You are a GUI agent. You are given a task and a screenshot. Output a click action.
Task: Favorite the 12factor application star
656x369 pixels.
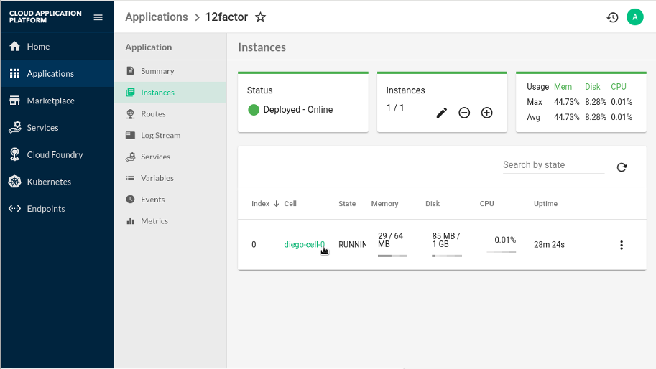[261, 17]
